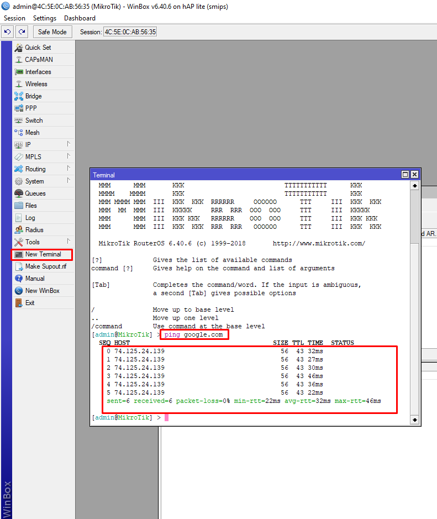Open the Switch icon in sidebar
The height and width of the screenshot is (519, 437).
(x=19, y=120)
